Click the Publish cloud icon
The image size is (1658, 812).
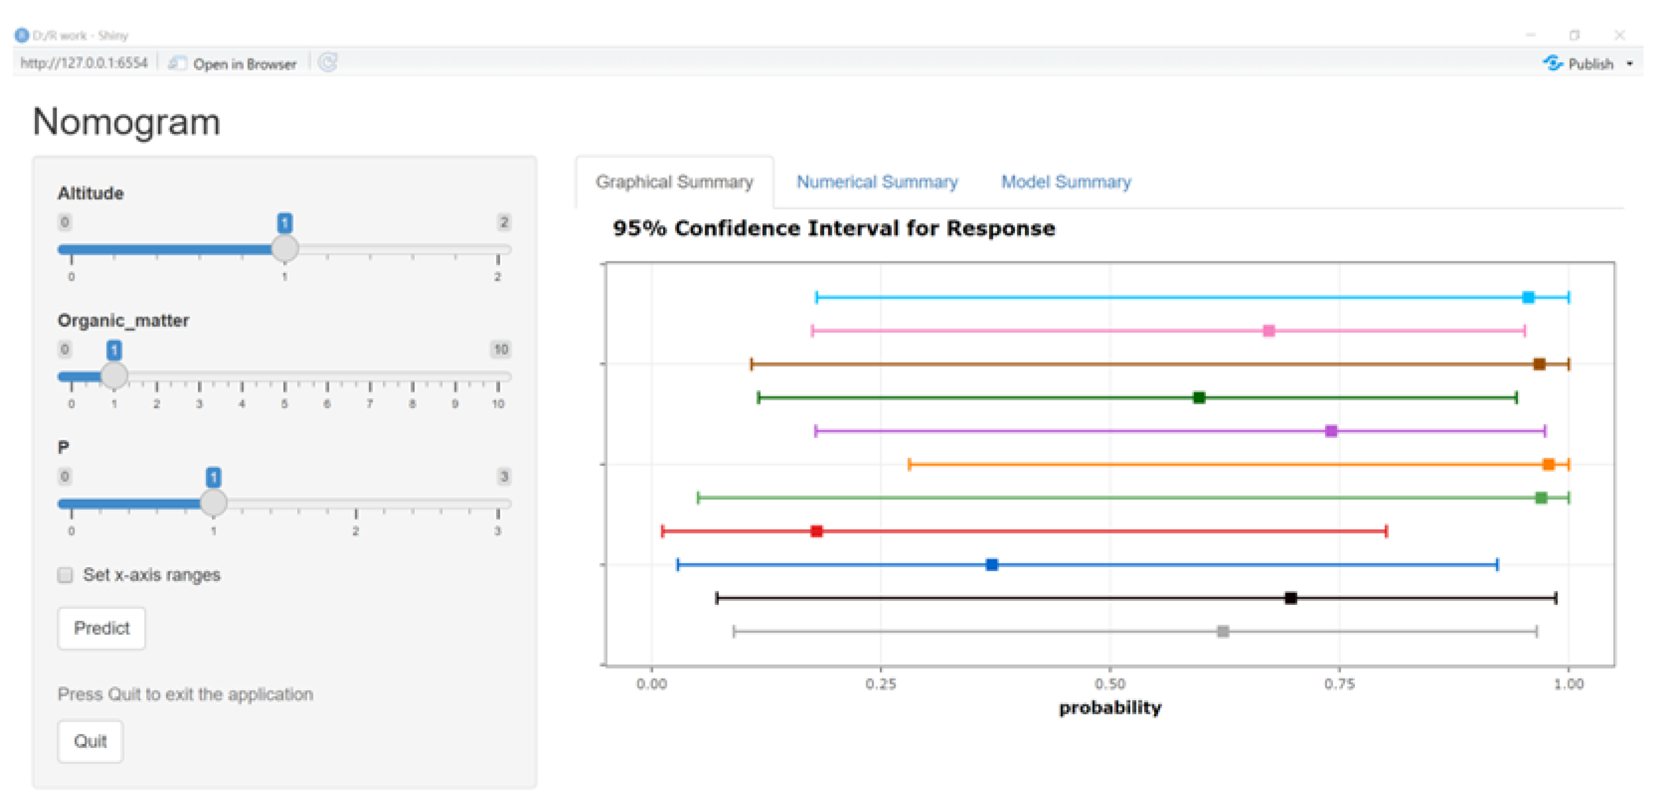click(1552, 63)
